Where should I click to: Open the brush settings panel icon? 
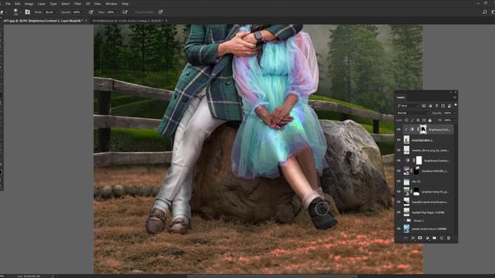click(x=28, y=12)
